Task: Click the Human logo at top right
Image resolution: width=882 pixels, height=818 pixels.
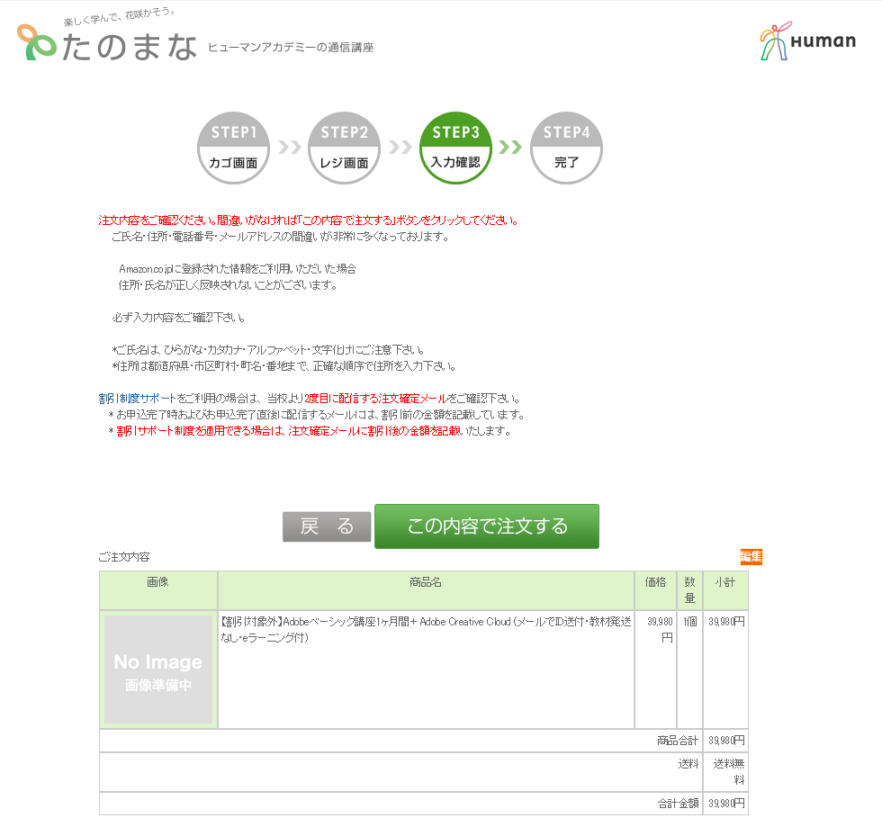Action: (806, 42)
